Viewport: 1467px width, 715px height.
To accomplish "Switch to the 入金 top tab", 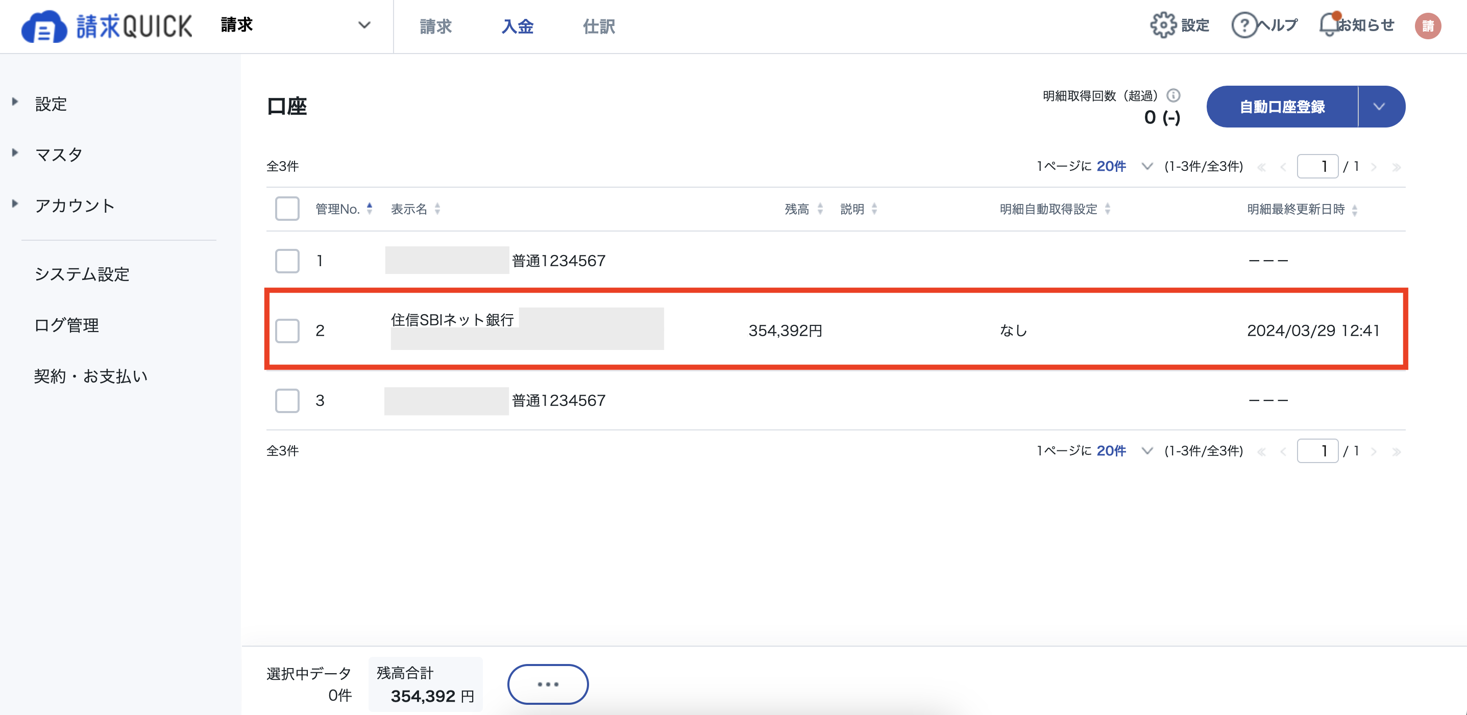I will [x=517, y=26].
